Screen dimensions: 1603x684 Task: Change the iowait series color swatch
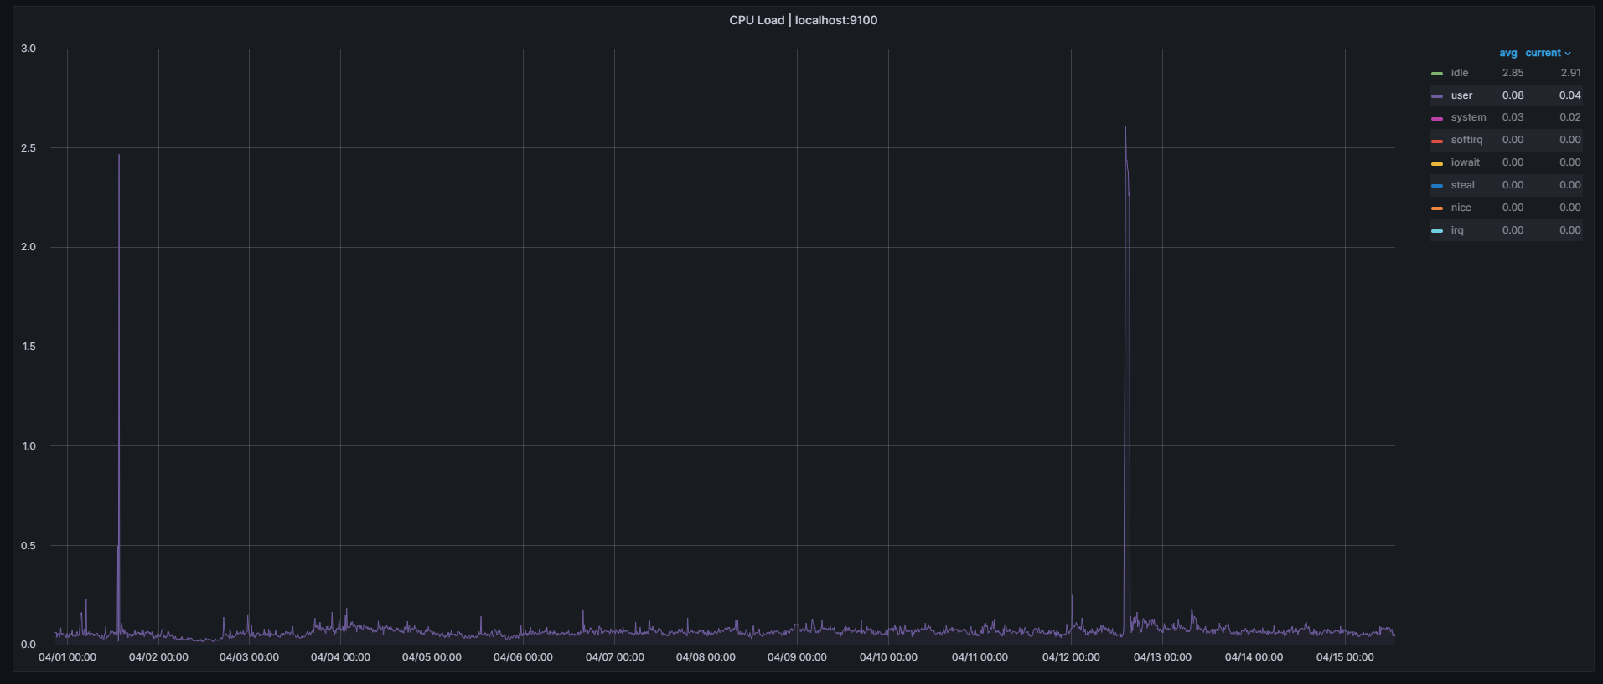pyautogui.click(x=1437, y=164)
